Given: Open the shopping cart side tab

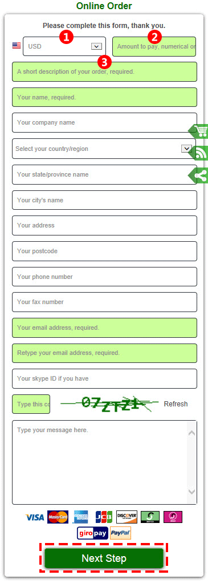Looking at the screenshot, I should [199, 131].
